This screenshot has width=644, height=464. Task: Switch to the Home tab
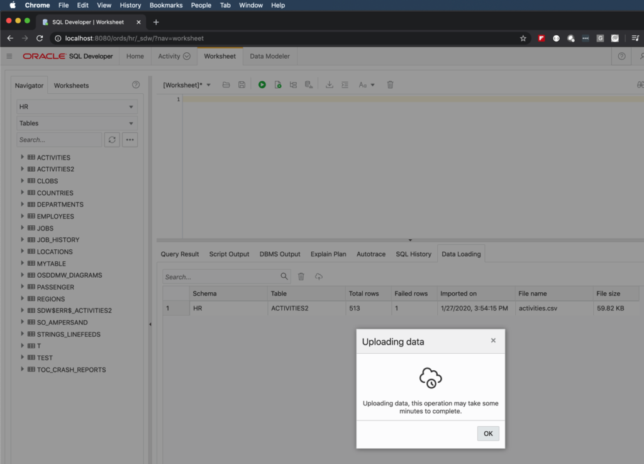click(x=135, y=56)
